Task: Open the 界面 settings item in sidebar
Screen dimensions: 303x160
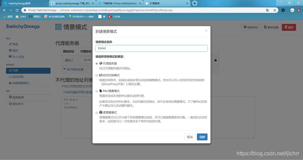Action: click(13, 44)
